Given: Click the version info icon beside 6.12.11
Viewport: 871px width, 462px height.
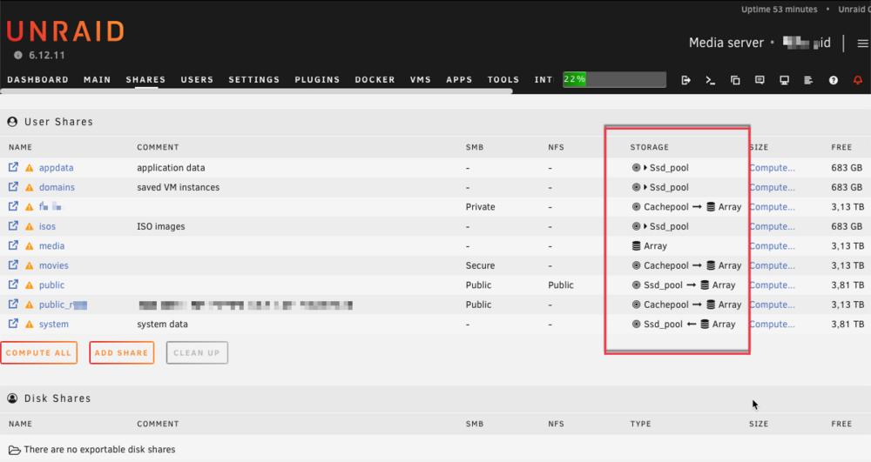Looking at the screenshot, I should pos(18,55).
